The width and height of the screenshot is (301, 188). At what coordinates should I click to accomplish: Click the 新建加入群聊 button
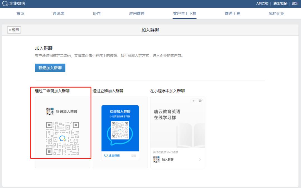pyautogui.click(x=50, y=68)
